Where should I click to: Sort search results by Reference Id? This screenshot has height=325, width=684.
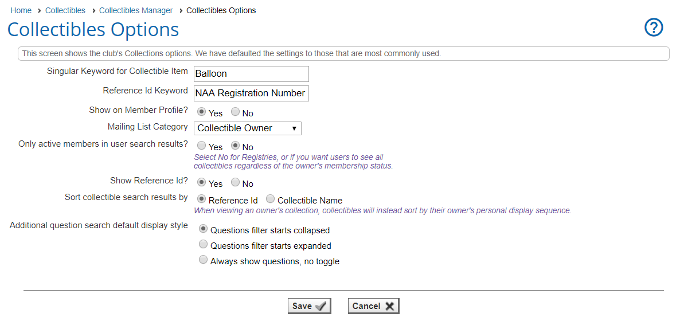click(202, 199)
